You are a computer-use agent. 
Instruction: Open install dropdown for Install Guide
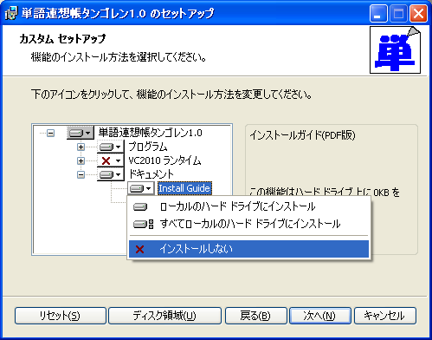141,188
